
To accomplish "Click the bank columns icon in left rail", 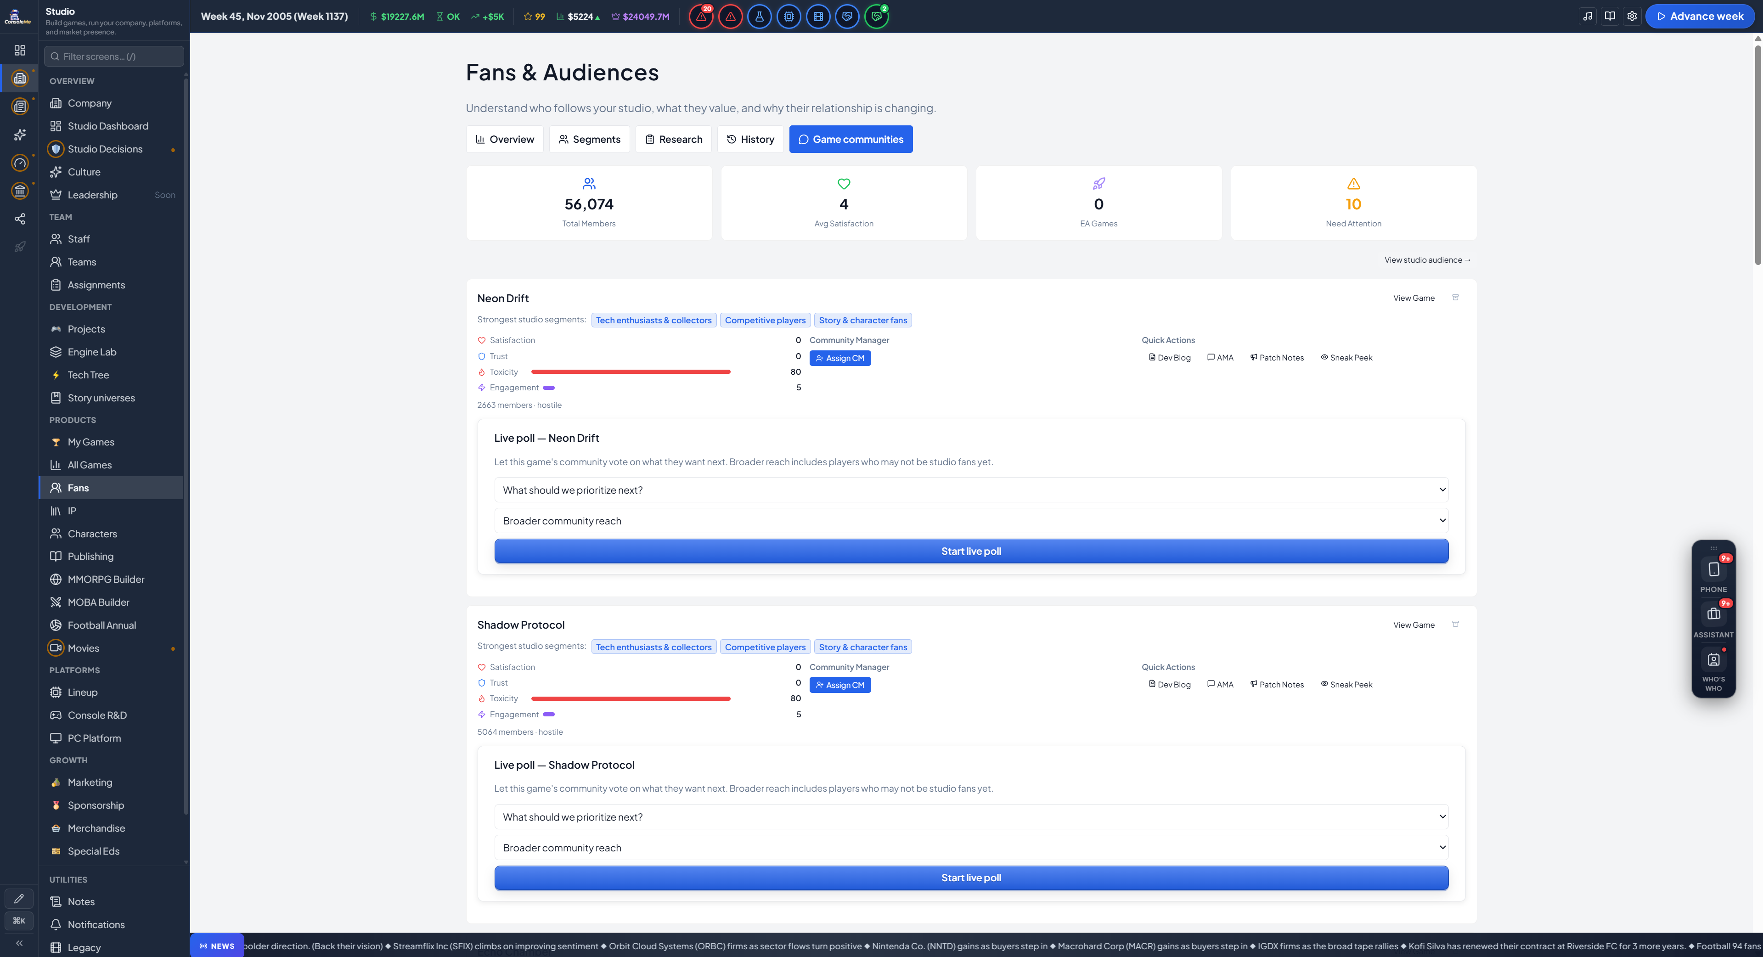I will [x=20, y=191].
